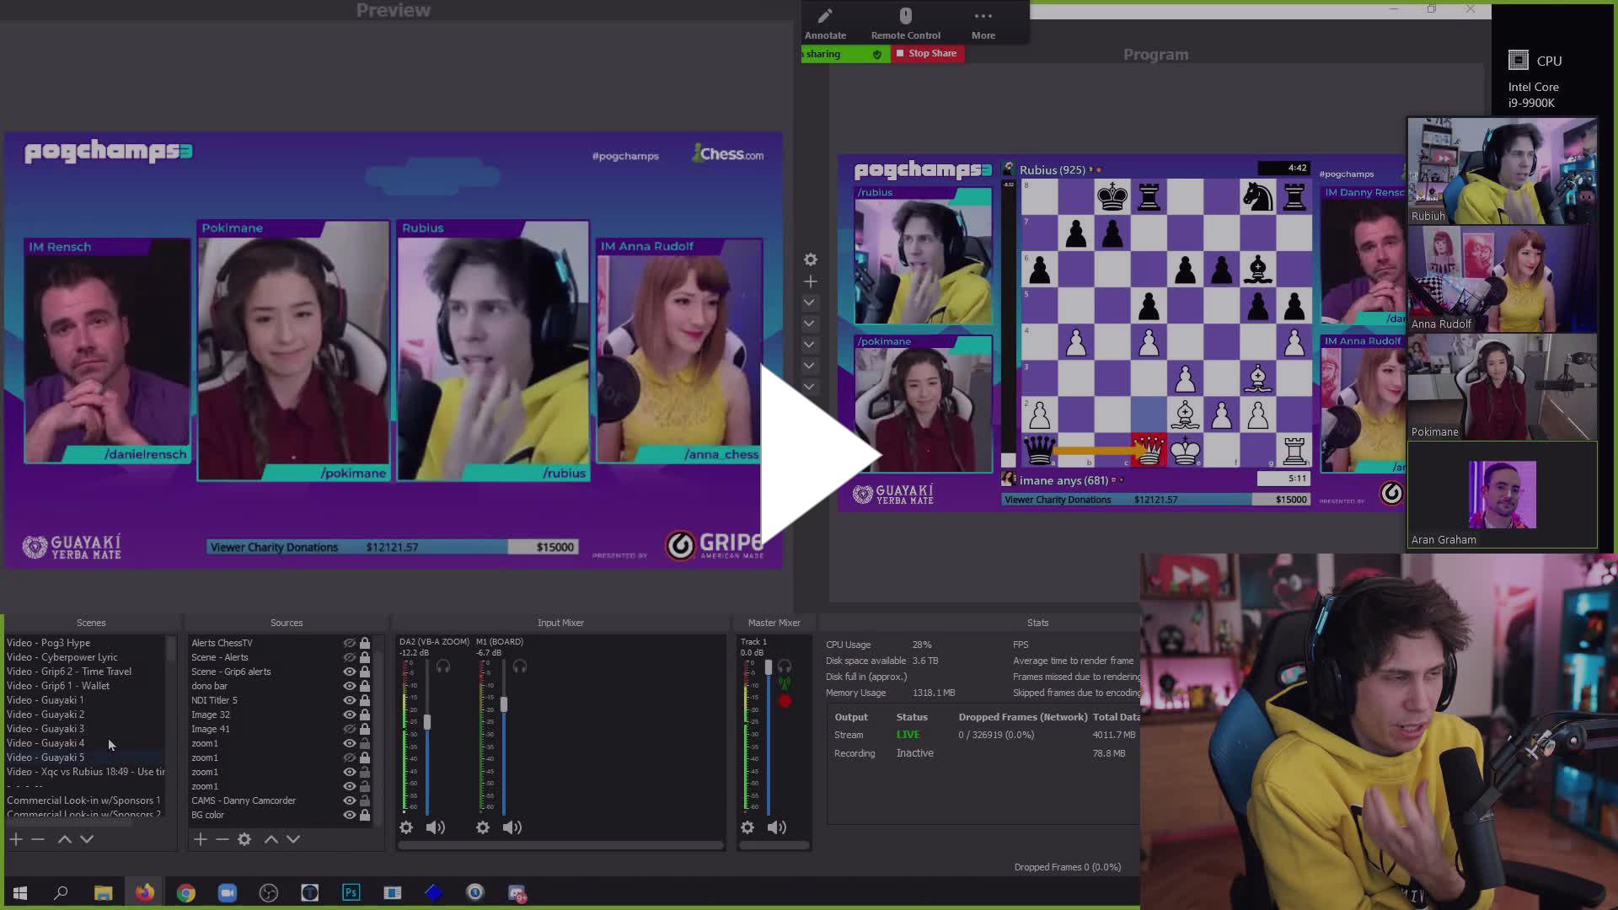Click the red record icon on Track 1
Image resolution: width=1618 pixels, height=910 pixels.
[x=785, y=701]
